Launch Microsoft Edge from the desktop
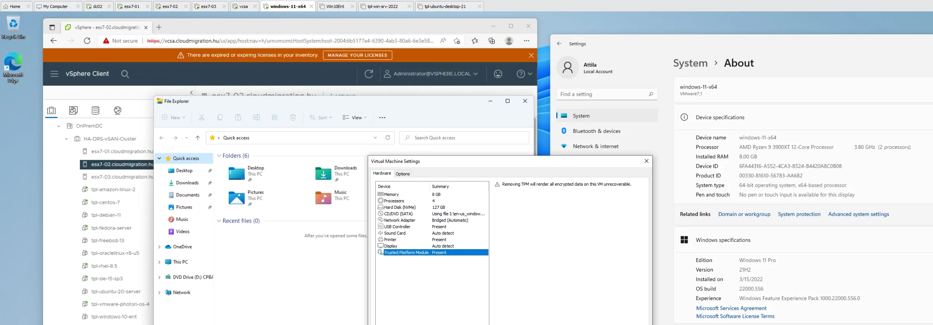Image resolution: width=933 pixels, height=325 pixels. click(13, 68)
